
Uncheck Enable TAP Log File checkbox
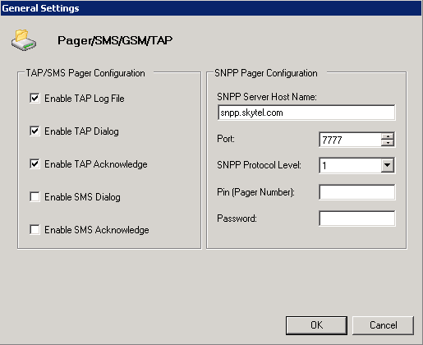[x=34, y=98]
